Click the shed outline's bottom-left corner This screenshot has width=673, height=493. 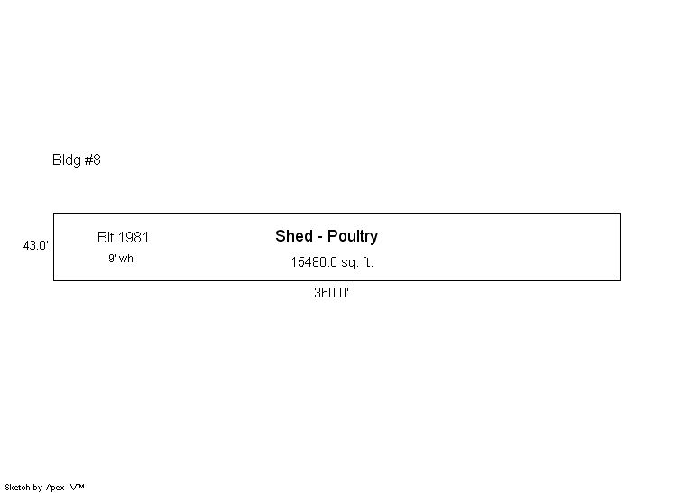pyautogui.click(x=54, y=280)
